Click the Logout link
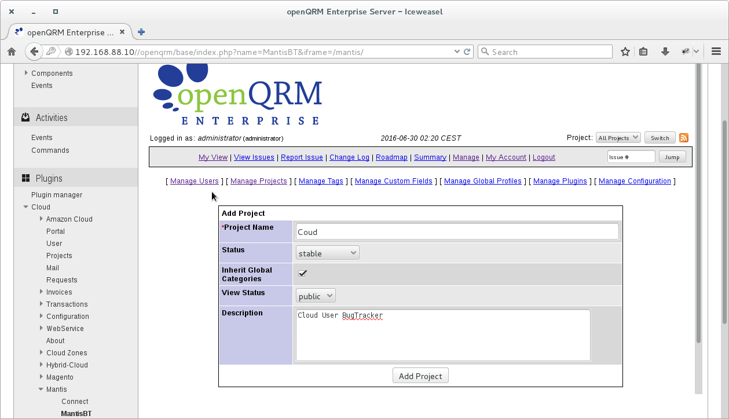Image resolution: width=729 pixels, height=419 pixels. 544,157
